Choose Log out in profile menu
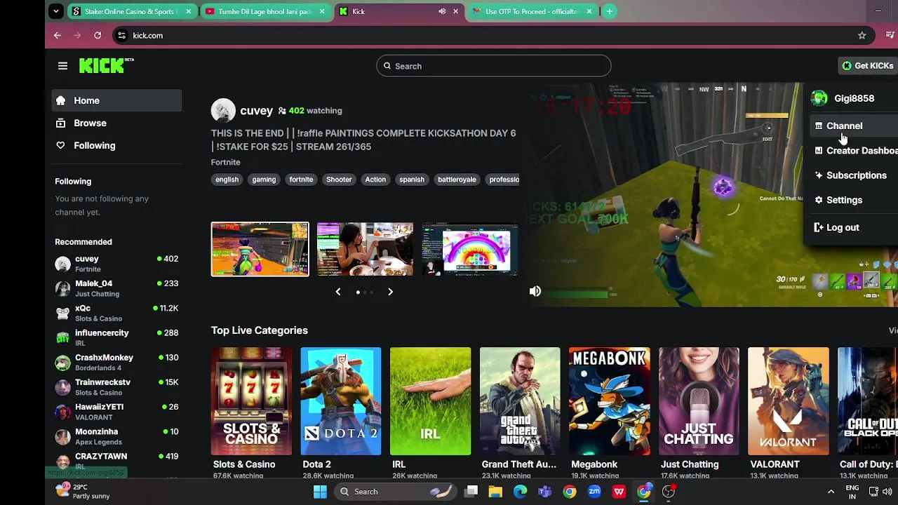 click(852, 227)
